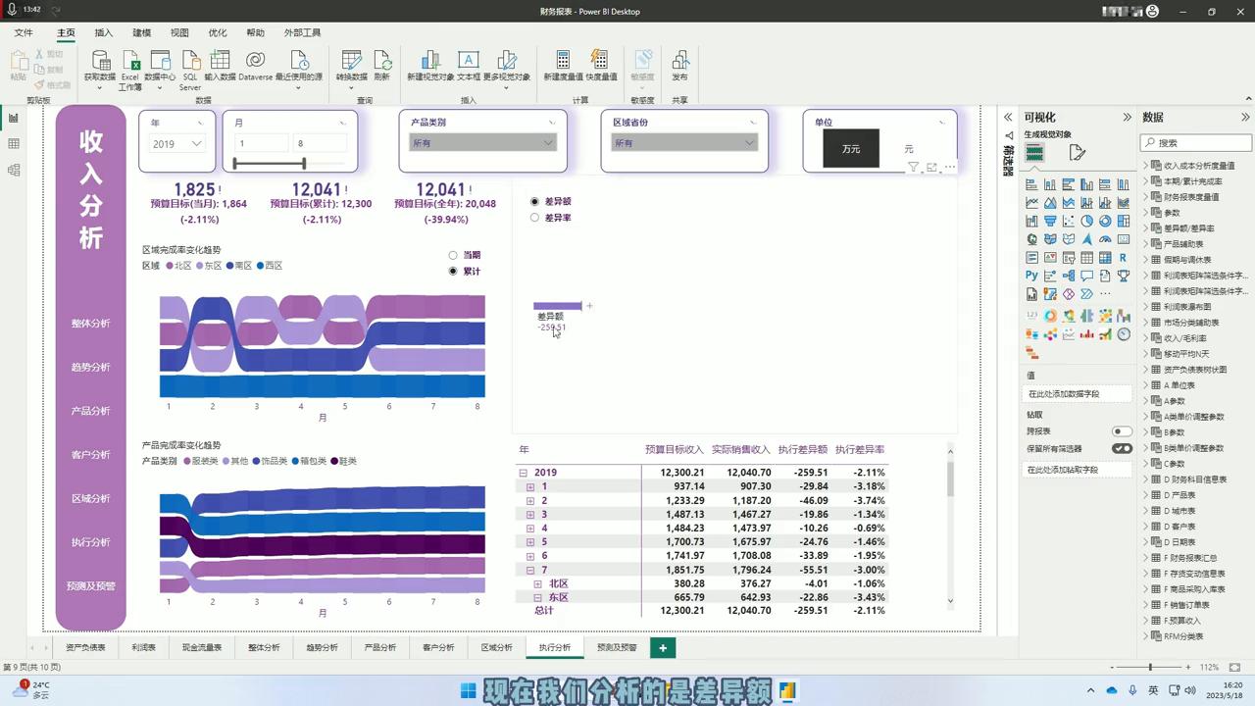
Task: Expand the 北区 row in matrix
Action: (537, 583)
